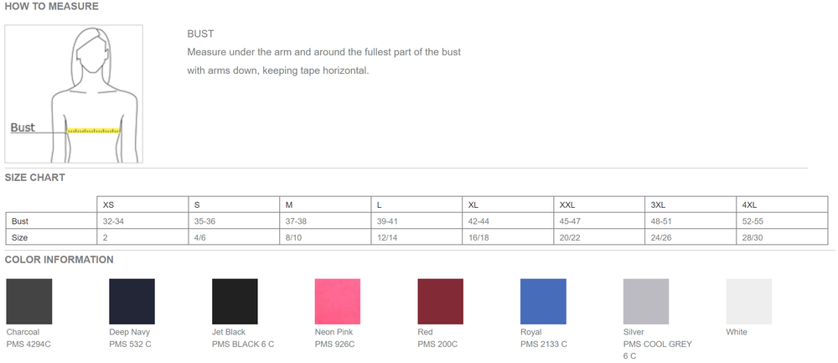The height and width of the screenshot is (363, 838).
Task: Select the 3XL size value 24/26
Action: click(661, 237)
